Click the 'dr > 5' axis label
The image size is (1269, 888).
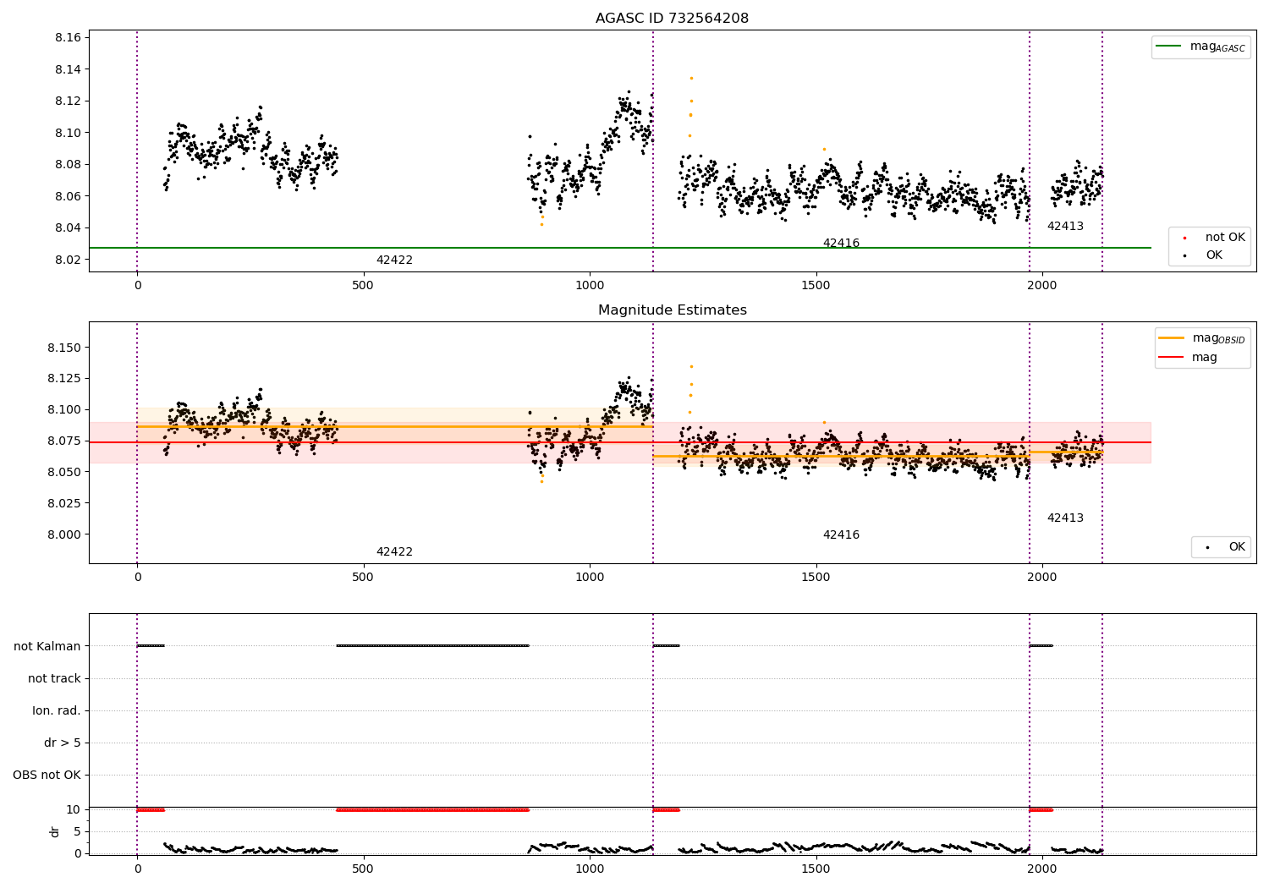(x=63, y=743)
